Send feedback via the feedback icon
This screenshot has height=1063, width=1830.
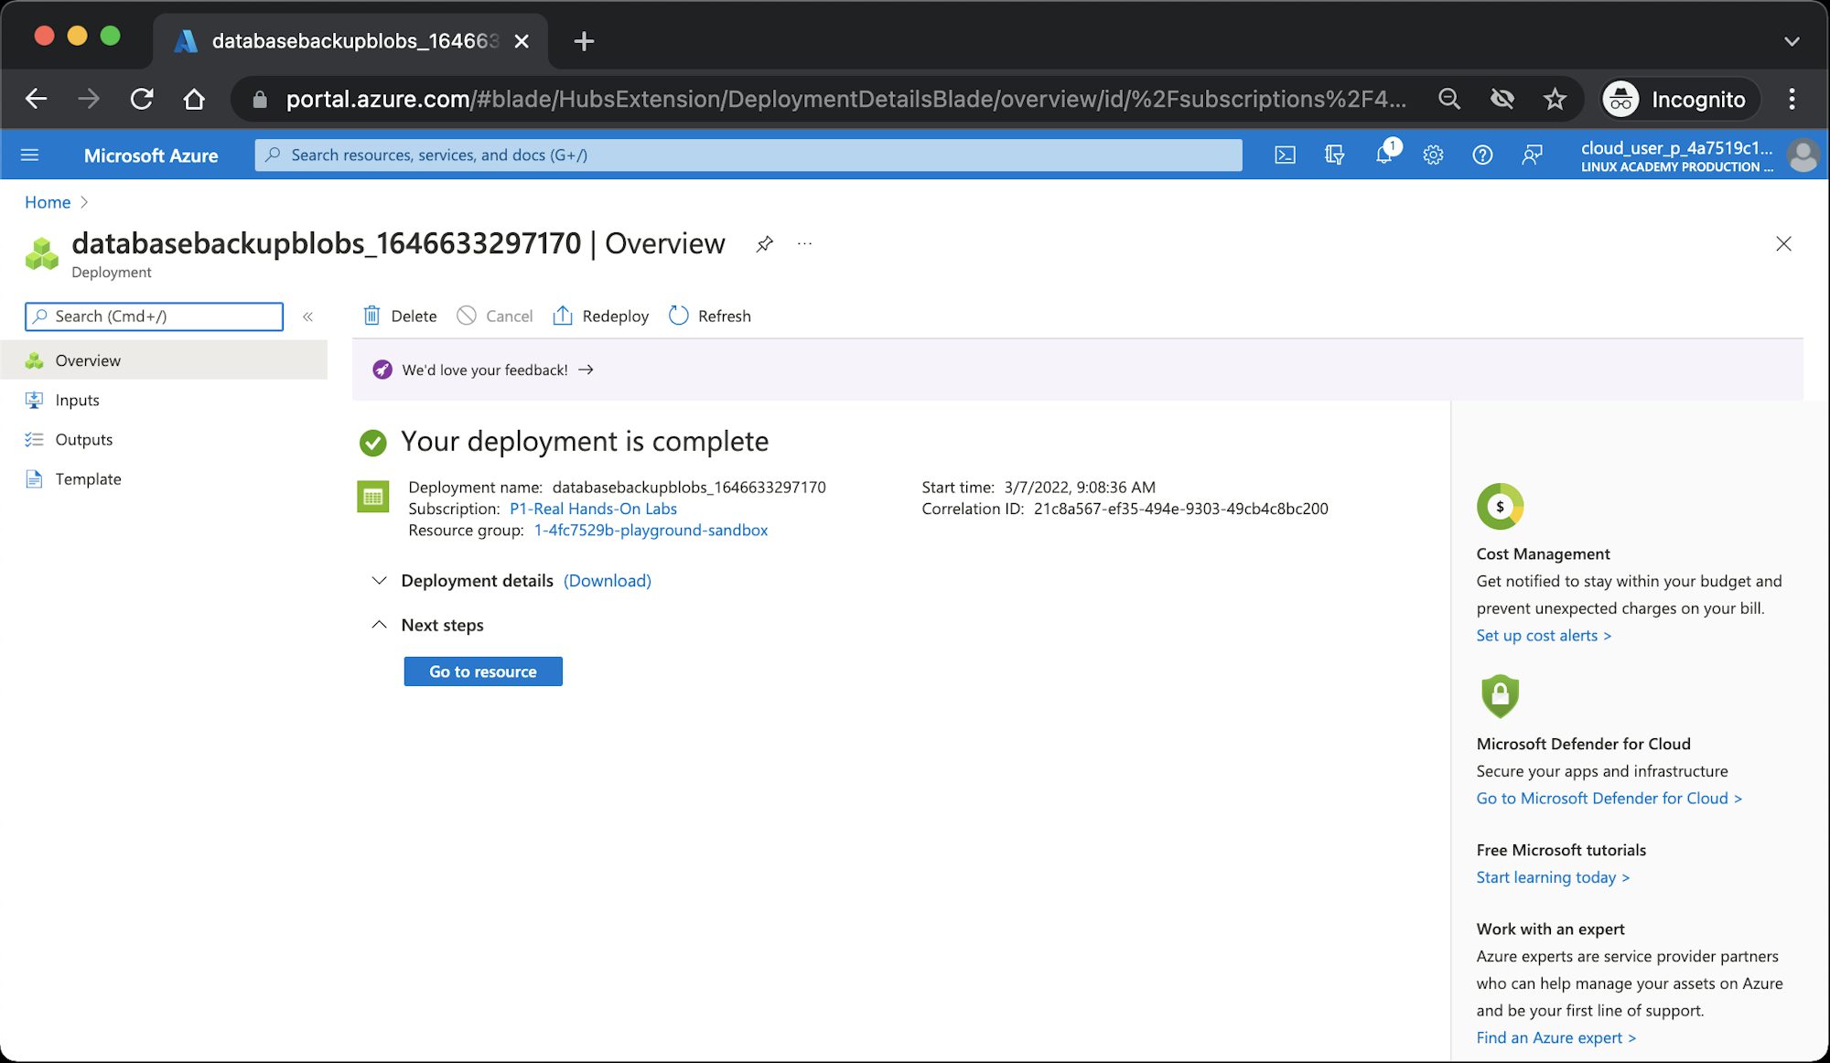pos(1532,155)
